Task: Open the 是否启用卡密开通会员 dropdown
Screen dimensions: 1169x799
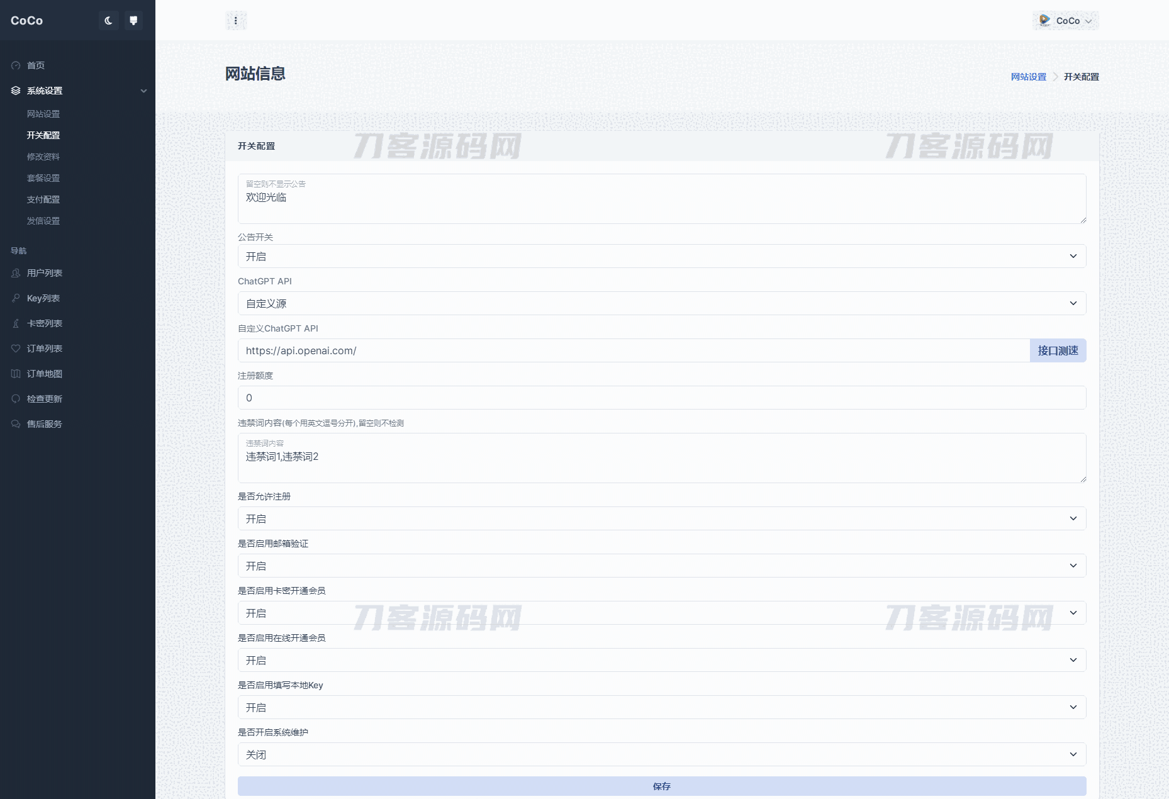Action: (x=662, y=613)
